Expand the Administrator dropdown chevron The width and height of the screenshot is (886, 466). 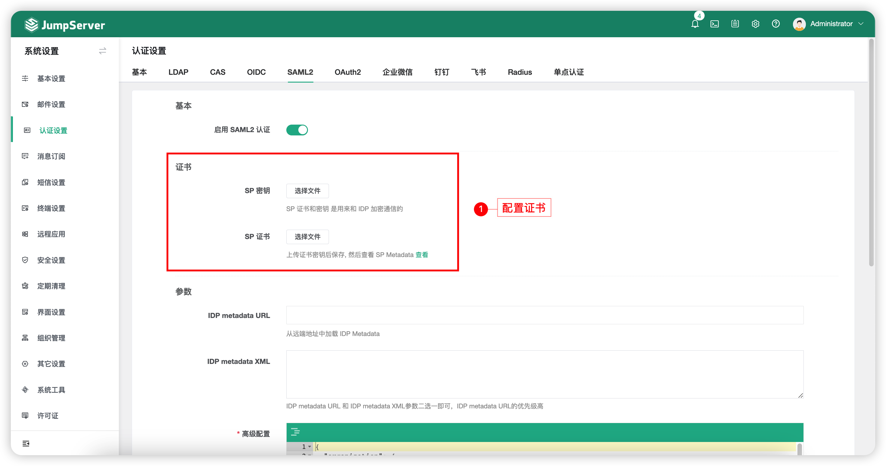click(861, 24)
